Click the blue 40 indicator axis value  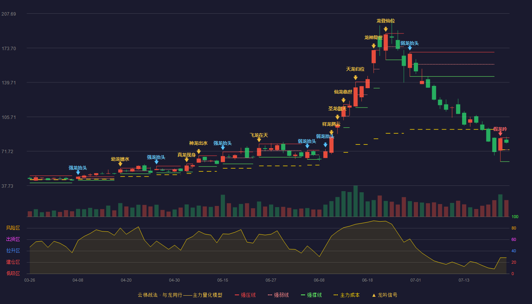pos(514,251)
